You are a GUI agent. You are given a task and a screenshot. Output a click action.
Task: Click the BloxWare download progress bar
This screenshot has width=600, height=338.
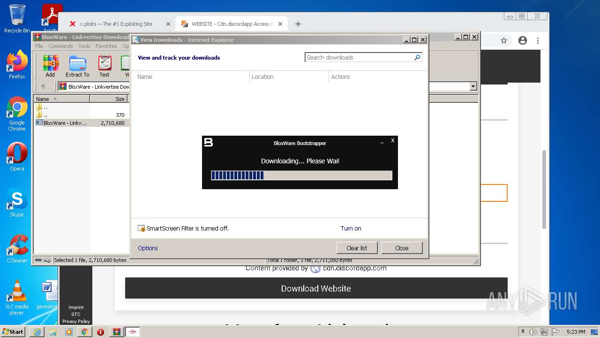[301, 175]
